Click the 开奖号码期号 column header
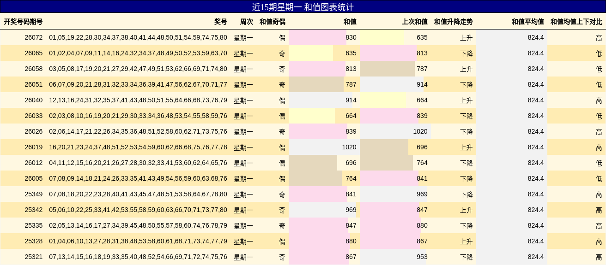Viewport: 606px width, 265px height. 23,22
